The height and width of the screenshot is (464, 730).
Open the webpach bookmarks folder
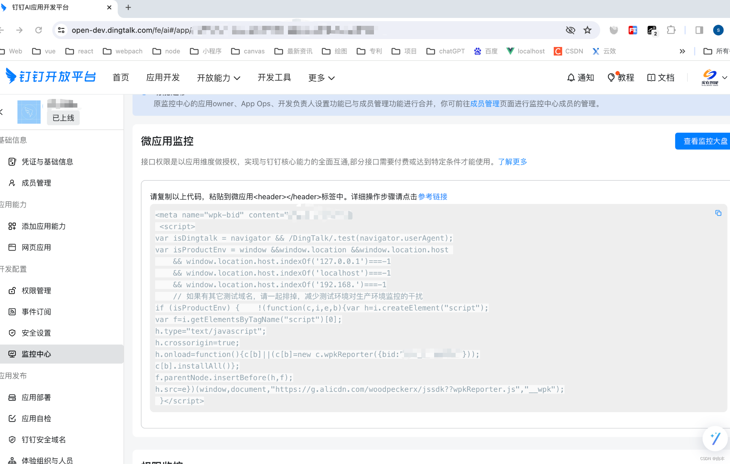(123, 51)
